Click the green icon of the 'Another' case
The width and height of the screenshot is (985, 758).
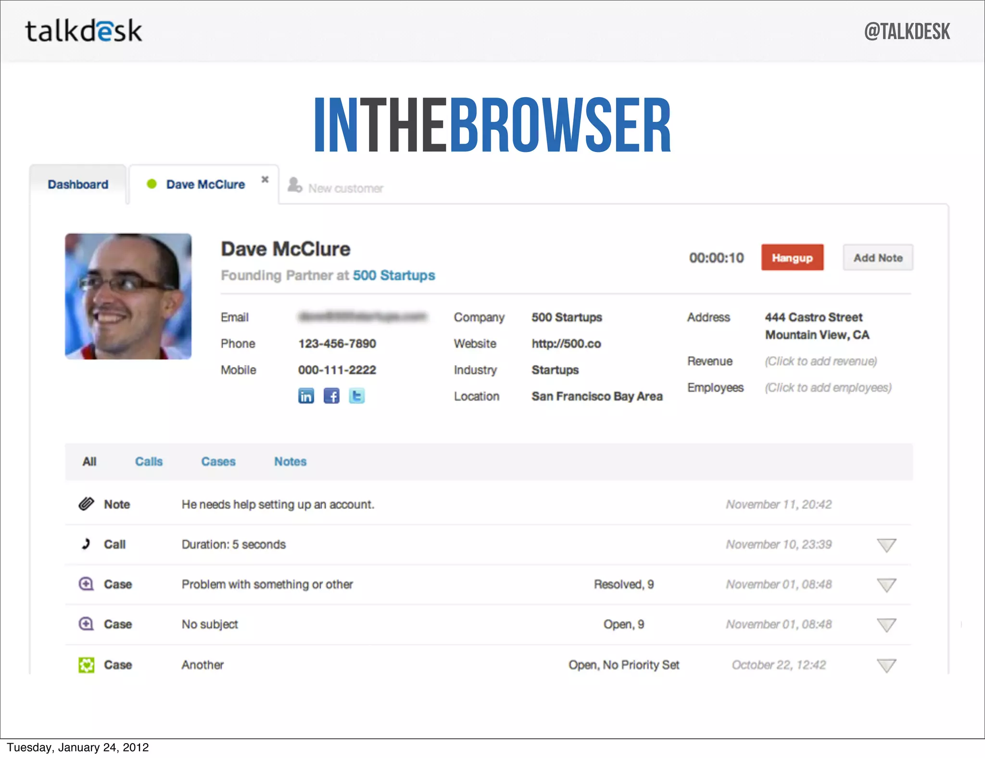[x=86, y=665]
